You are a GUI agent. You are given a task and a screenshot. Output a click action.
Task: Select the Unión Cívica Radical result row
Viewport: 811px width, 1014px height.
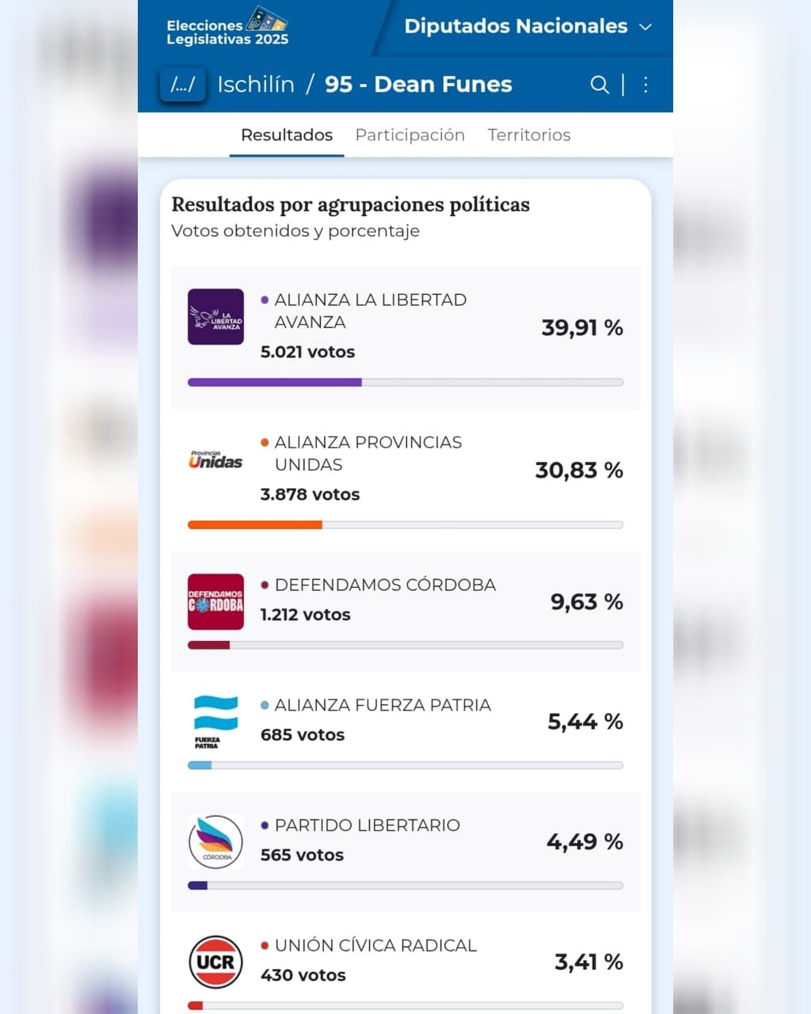point(405,960)
